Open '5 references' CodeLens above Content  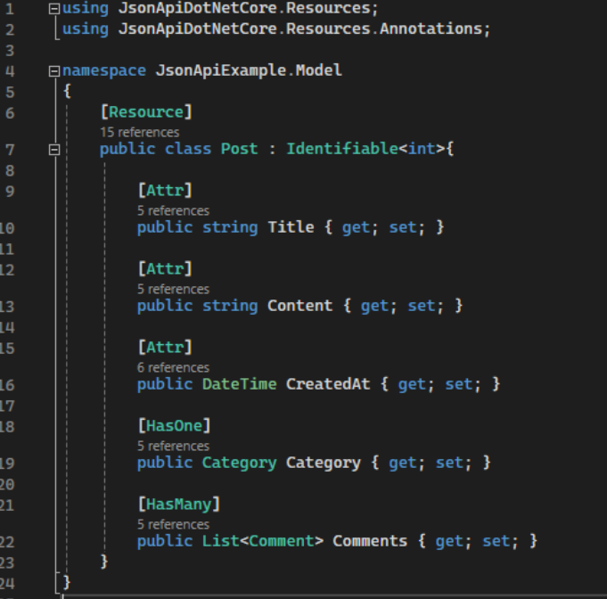pos(173,289)
